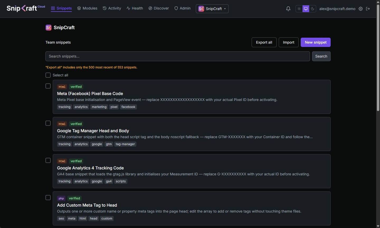
Task: Open Google Tag Manager Head and Body
Action: 93,131
